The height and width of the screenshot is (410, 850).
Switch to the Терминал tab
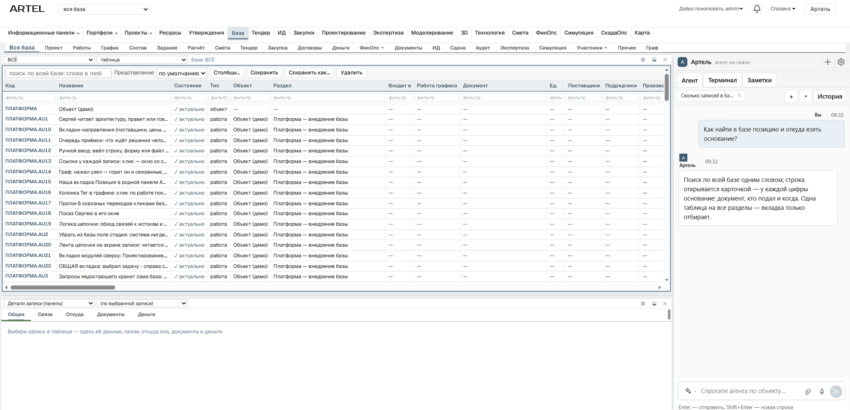(x=722, y=80)
